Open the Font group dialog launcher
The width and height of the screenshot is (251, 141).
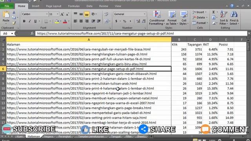coord(69,28)
